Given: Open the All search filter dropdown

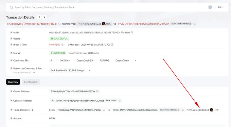Looking at the screenshot, I should click(x=220, y=7).
